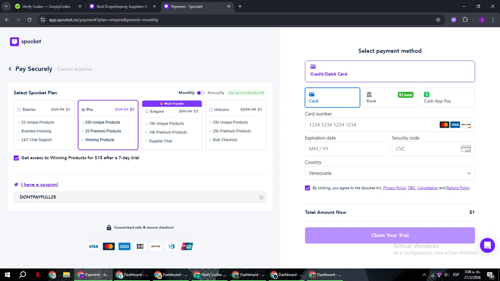Click the secure checkout lock icon
The height and width of the screenshot is (281, 500).
(109, 228)
